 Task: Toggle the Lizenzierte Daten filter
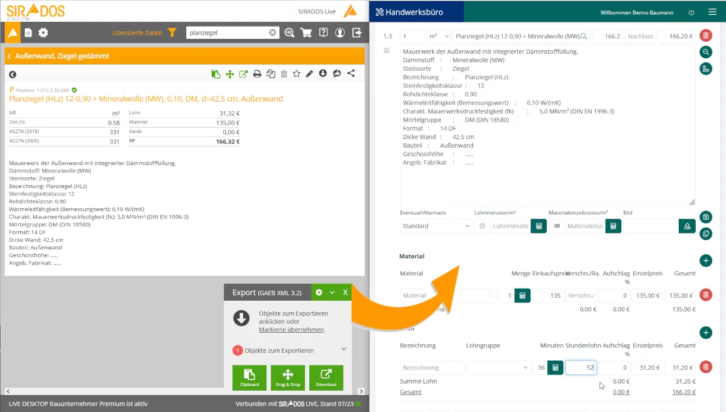point(172,33)
